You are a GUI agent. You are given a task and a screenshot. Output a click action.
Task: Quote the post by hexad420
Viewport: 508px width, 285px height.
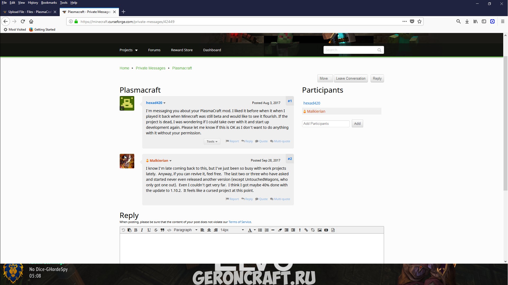pyautogui.click(x=261, y=141)
